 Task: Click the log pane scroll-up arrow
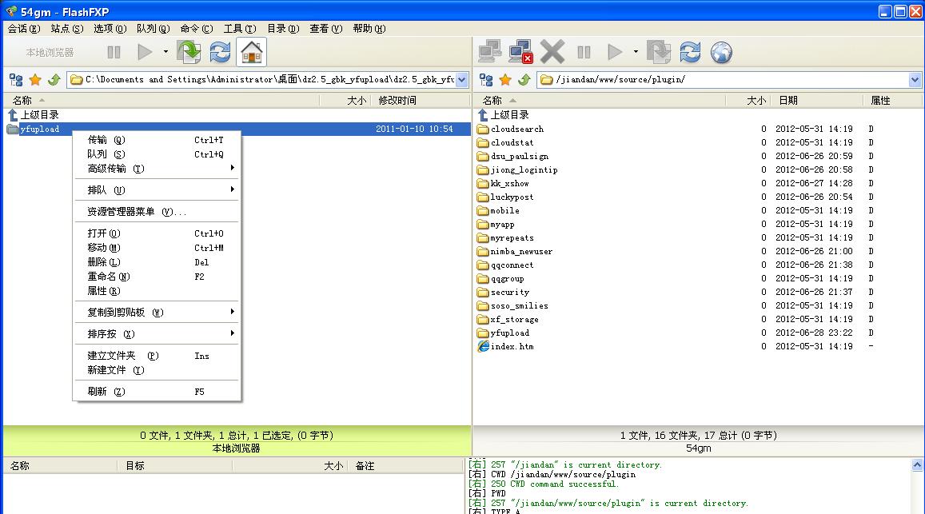(917, 465)
